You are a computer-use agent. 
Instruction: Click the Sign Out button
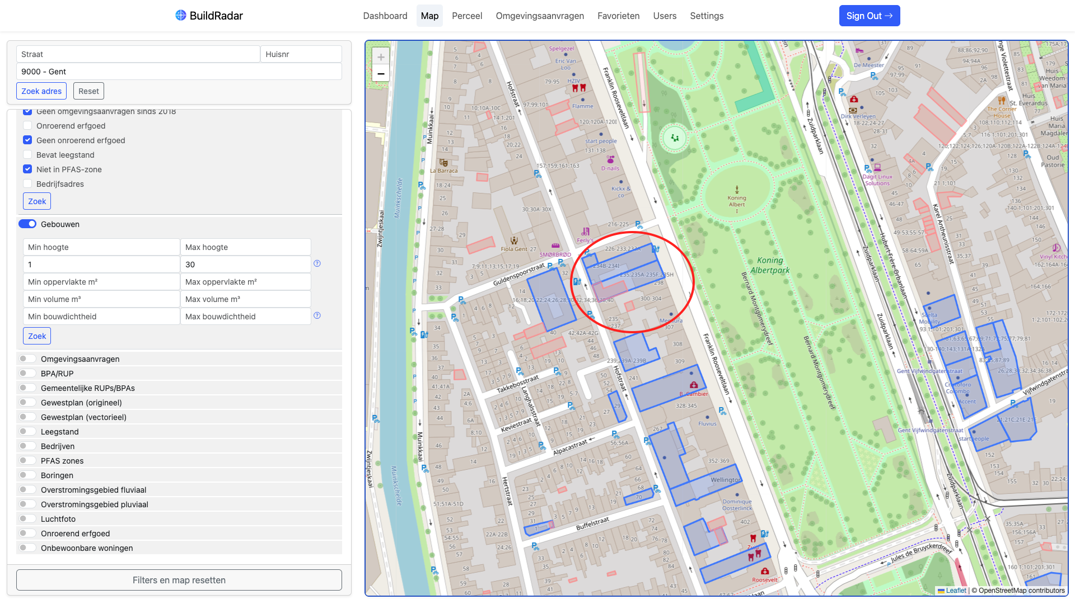pyautogui.click(x=869, y=16)
